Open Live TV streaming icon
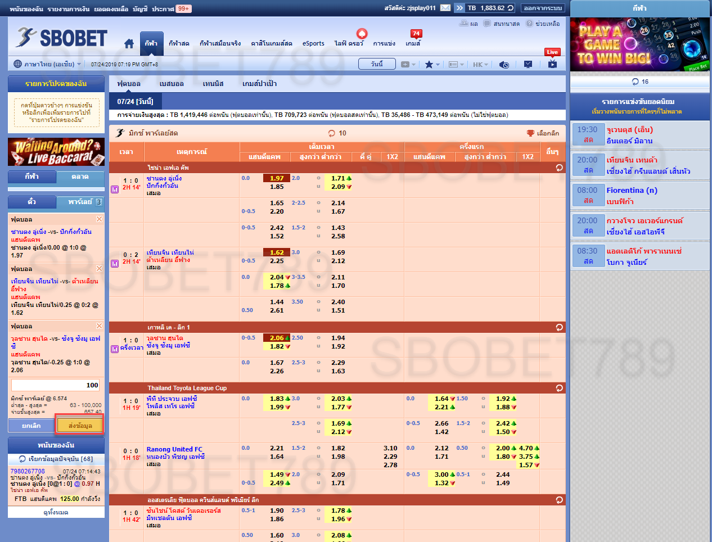This screenshot has width=712, height=542. tap(552, 64)
